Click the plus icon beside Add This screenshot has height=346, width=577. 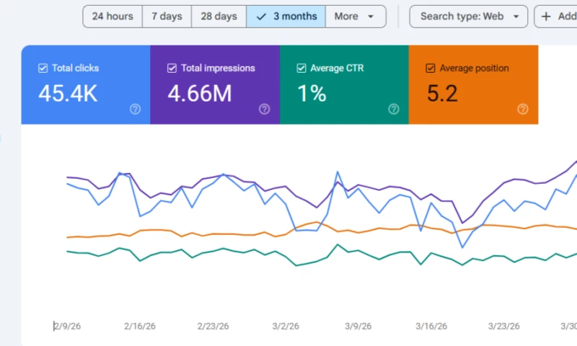(x=547, y=17)
